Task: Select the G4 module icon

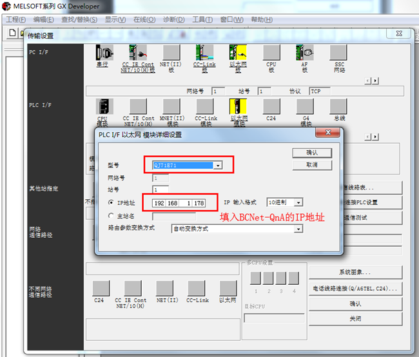Action: pyautogui.click(x=305, y=106)
